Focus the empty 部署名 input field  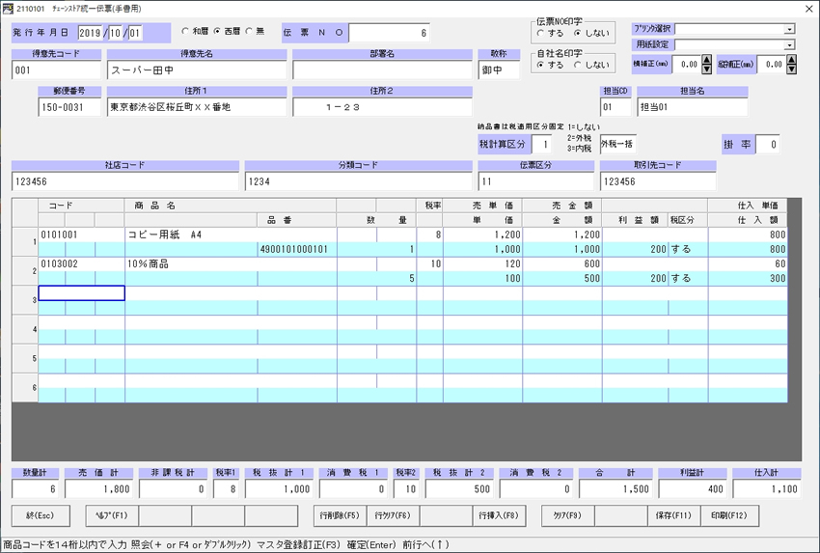(381, 70)
